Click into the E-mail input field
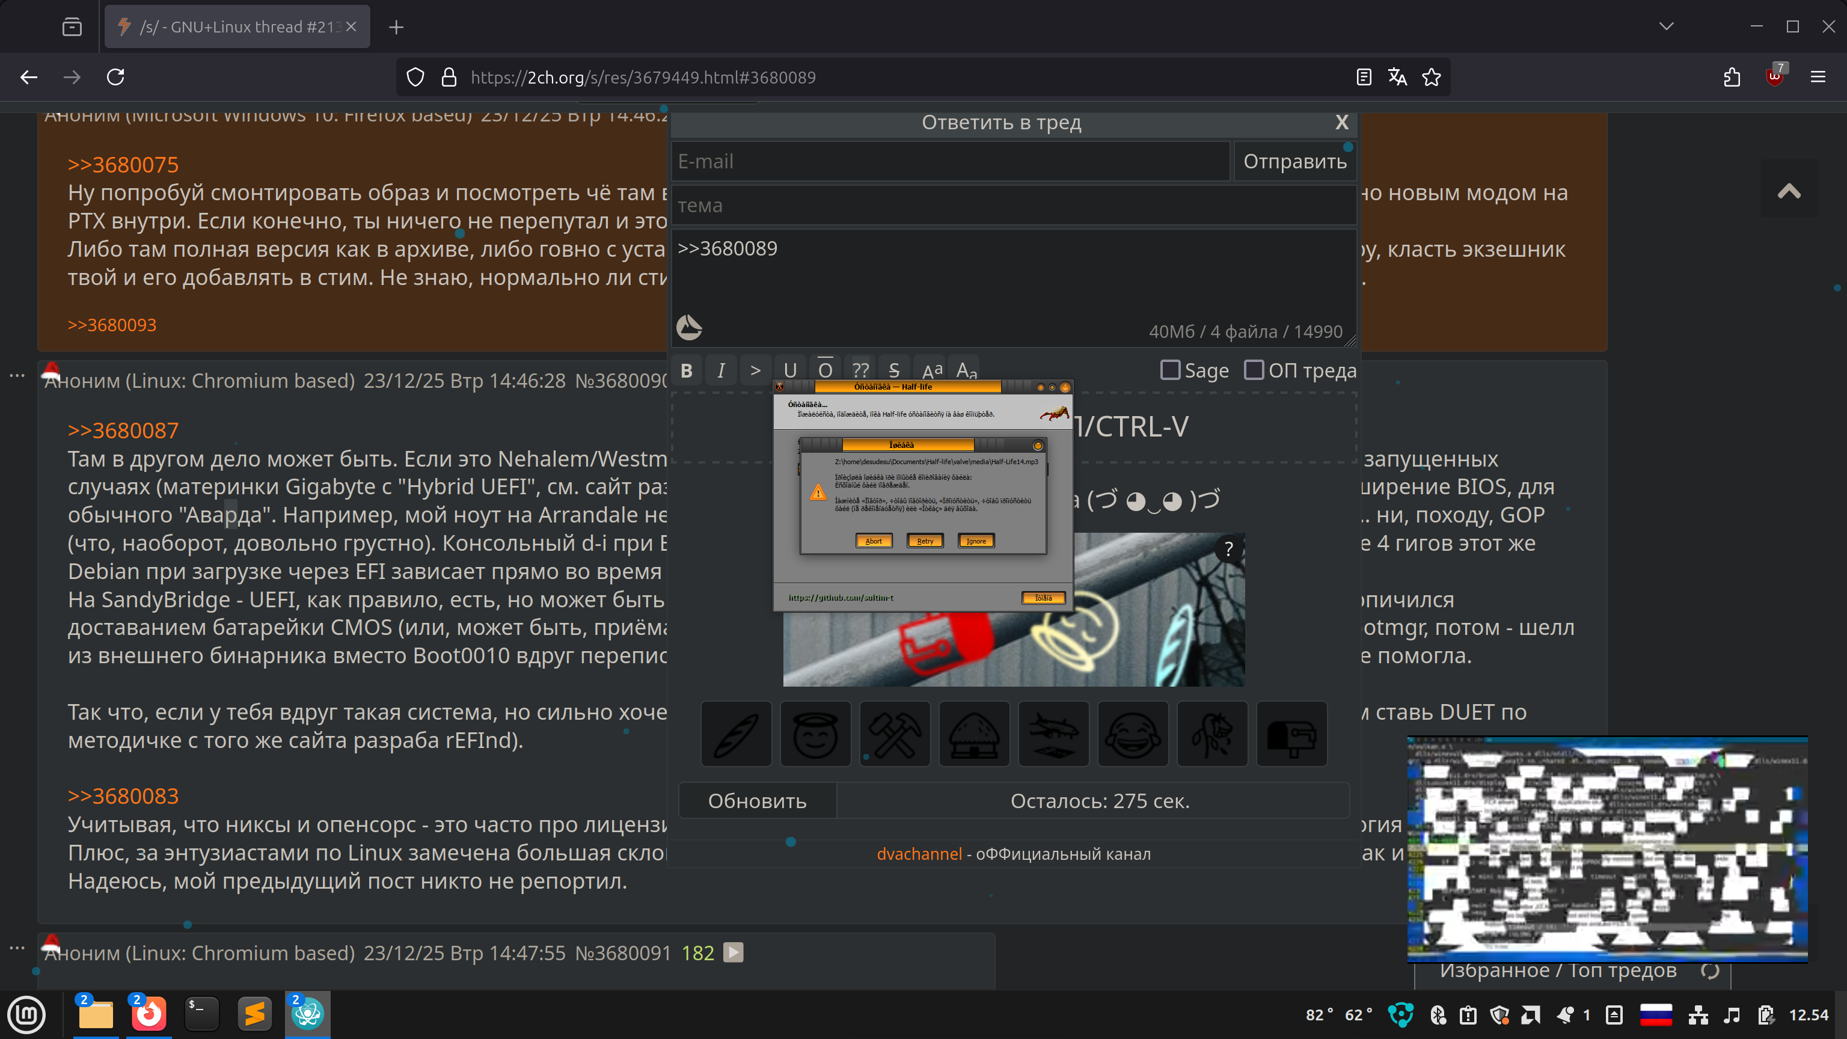Viewport: 1847px width, 1039px height. [x=950, y=161]
